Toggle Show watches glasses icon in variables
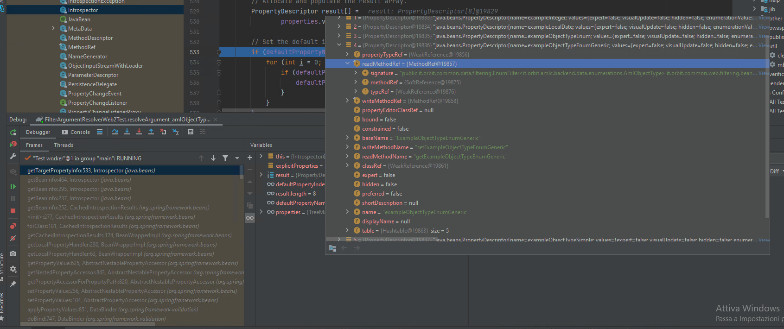 pos(250,218)
